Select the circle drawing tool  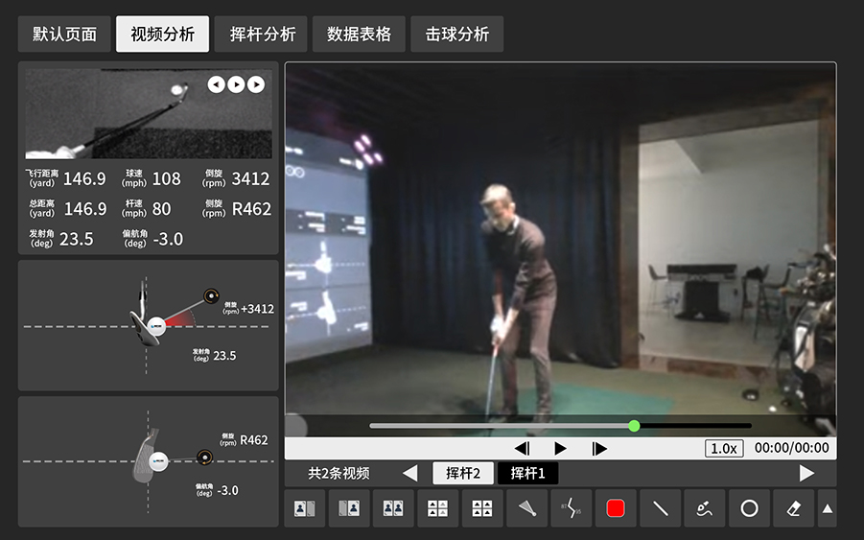tap(749, 508)
